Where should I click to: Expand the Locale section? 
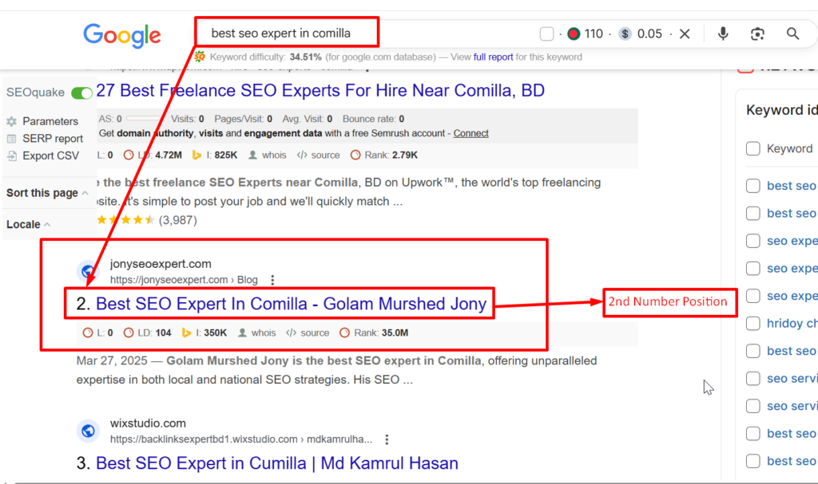pos(29,224)
